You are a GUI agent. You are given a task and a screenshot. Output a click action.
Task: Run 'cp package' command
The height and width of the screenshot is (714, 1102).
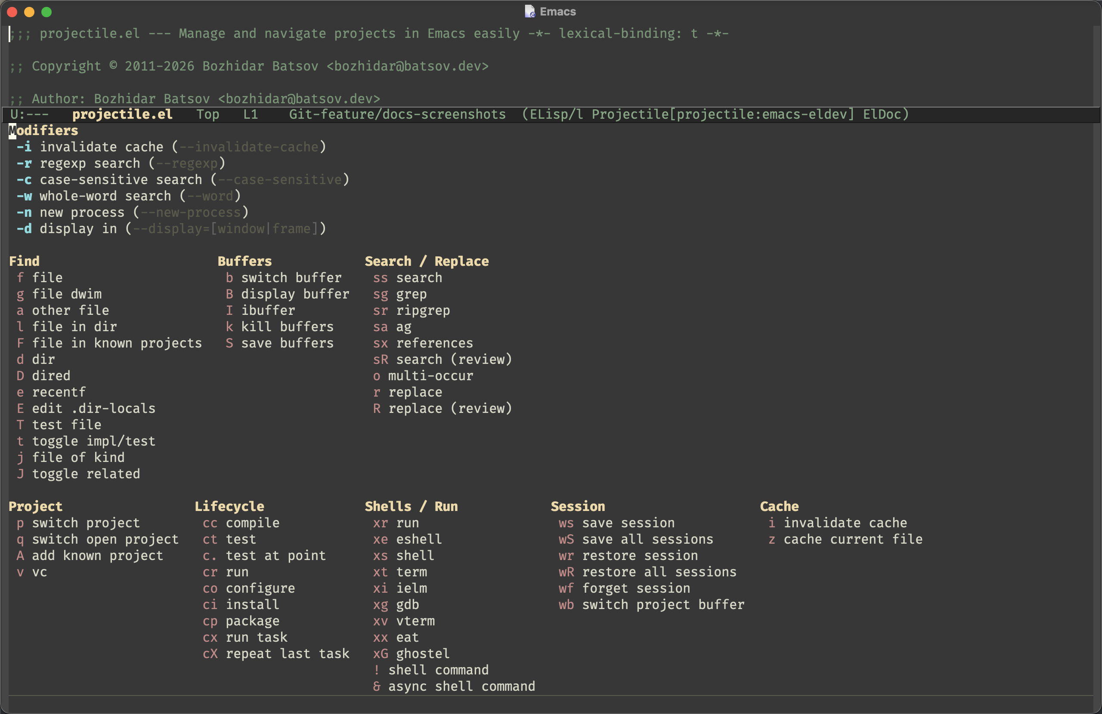pyautogui.click(x=241, y=621)
